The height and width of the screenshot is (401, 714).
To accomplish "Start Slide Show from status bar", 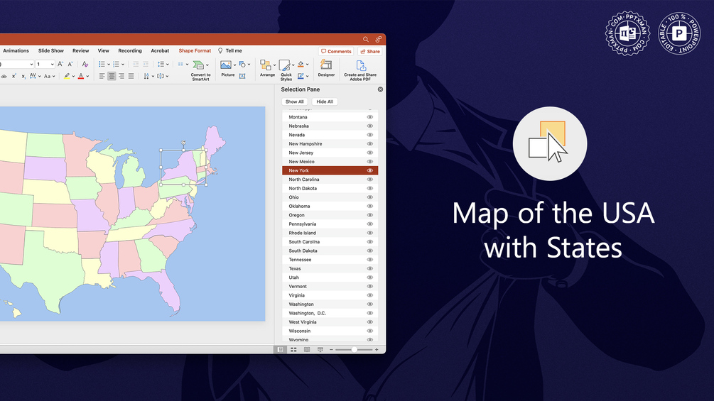I will (320, 350).
